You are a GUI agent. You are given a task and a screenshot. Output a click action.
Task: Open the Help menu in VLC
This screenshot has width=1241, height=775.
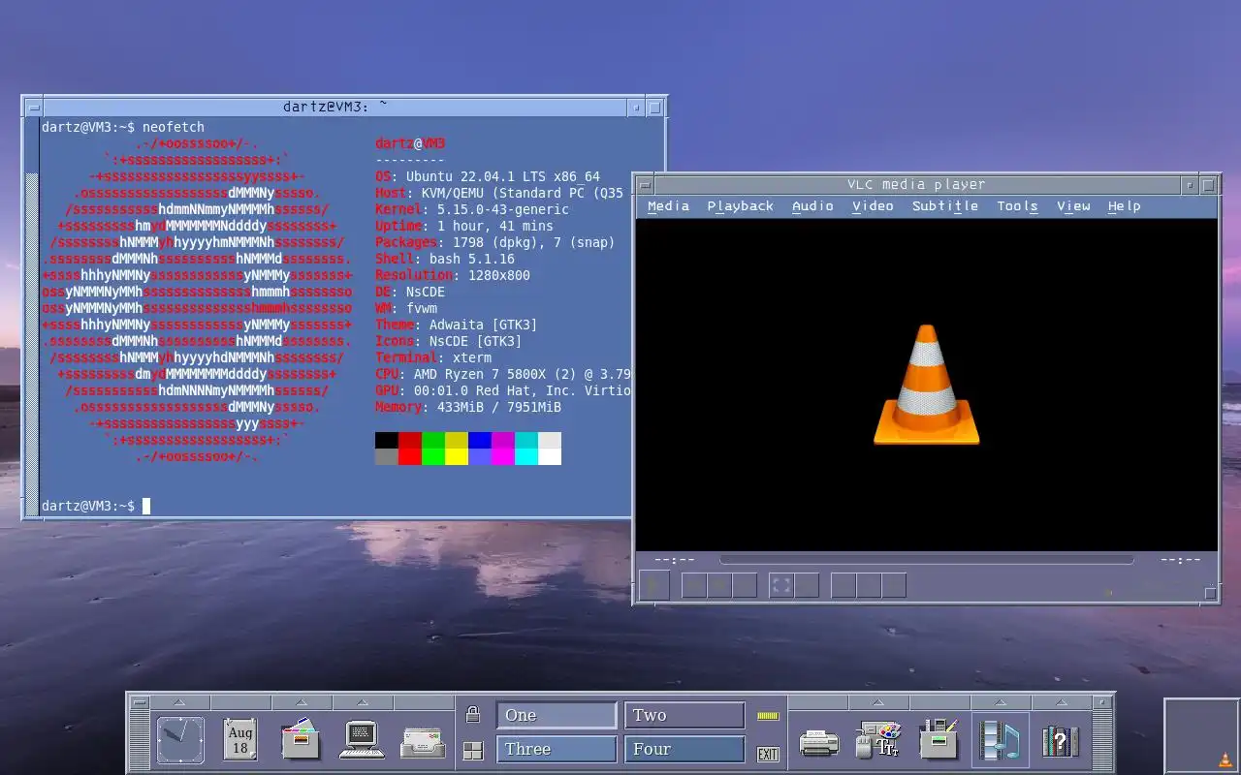coord(1124,206)
